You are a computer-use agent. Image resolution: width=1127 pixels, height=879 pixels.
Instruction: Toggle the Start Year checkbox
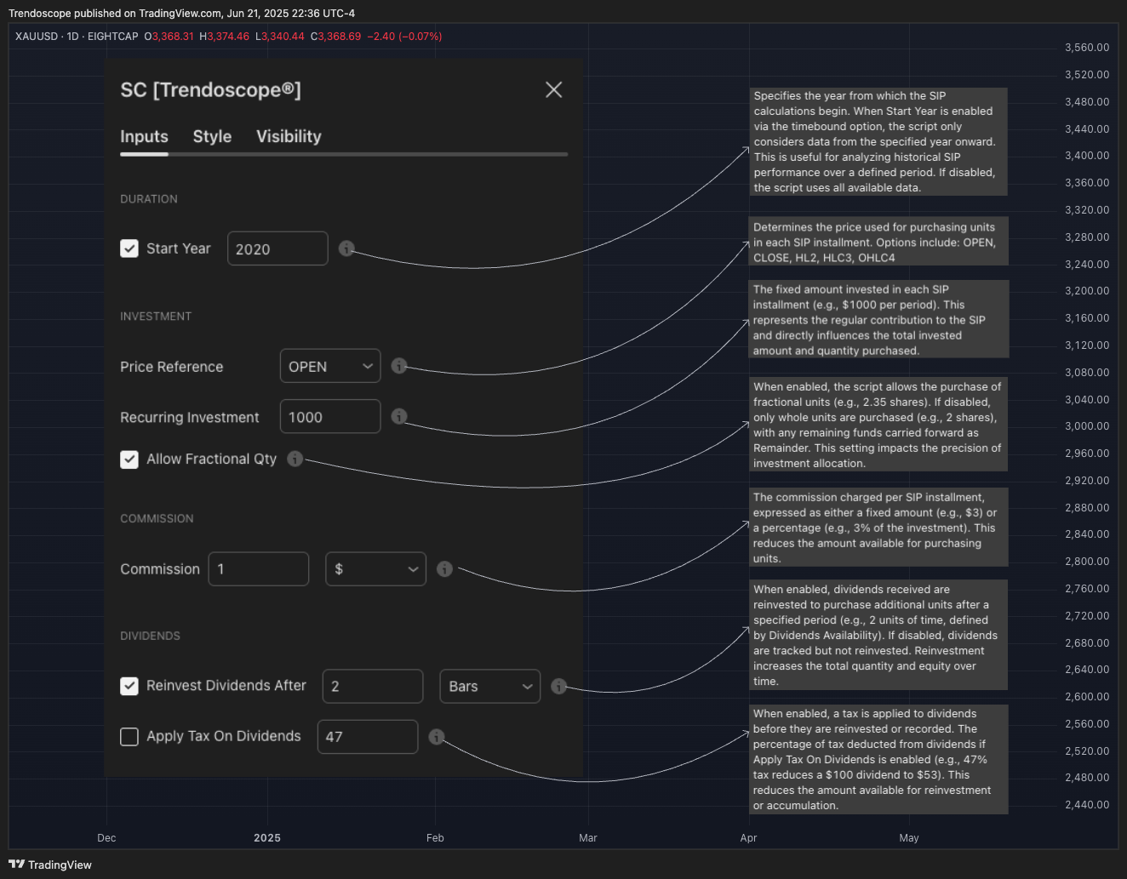tap(129, 248)
